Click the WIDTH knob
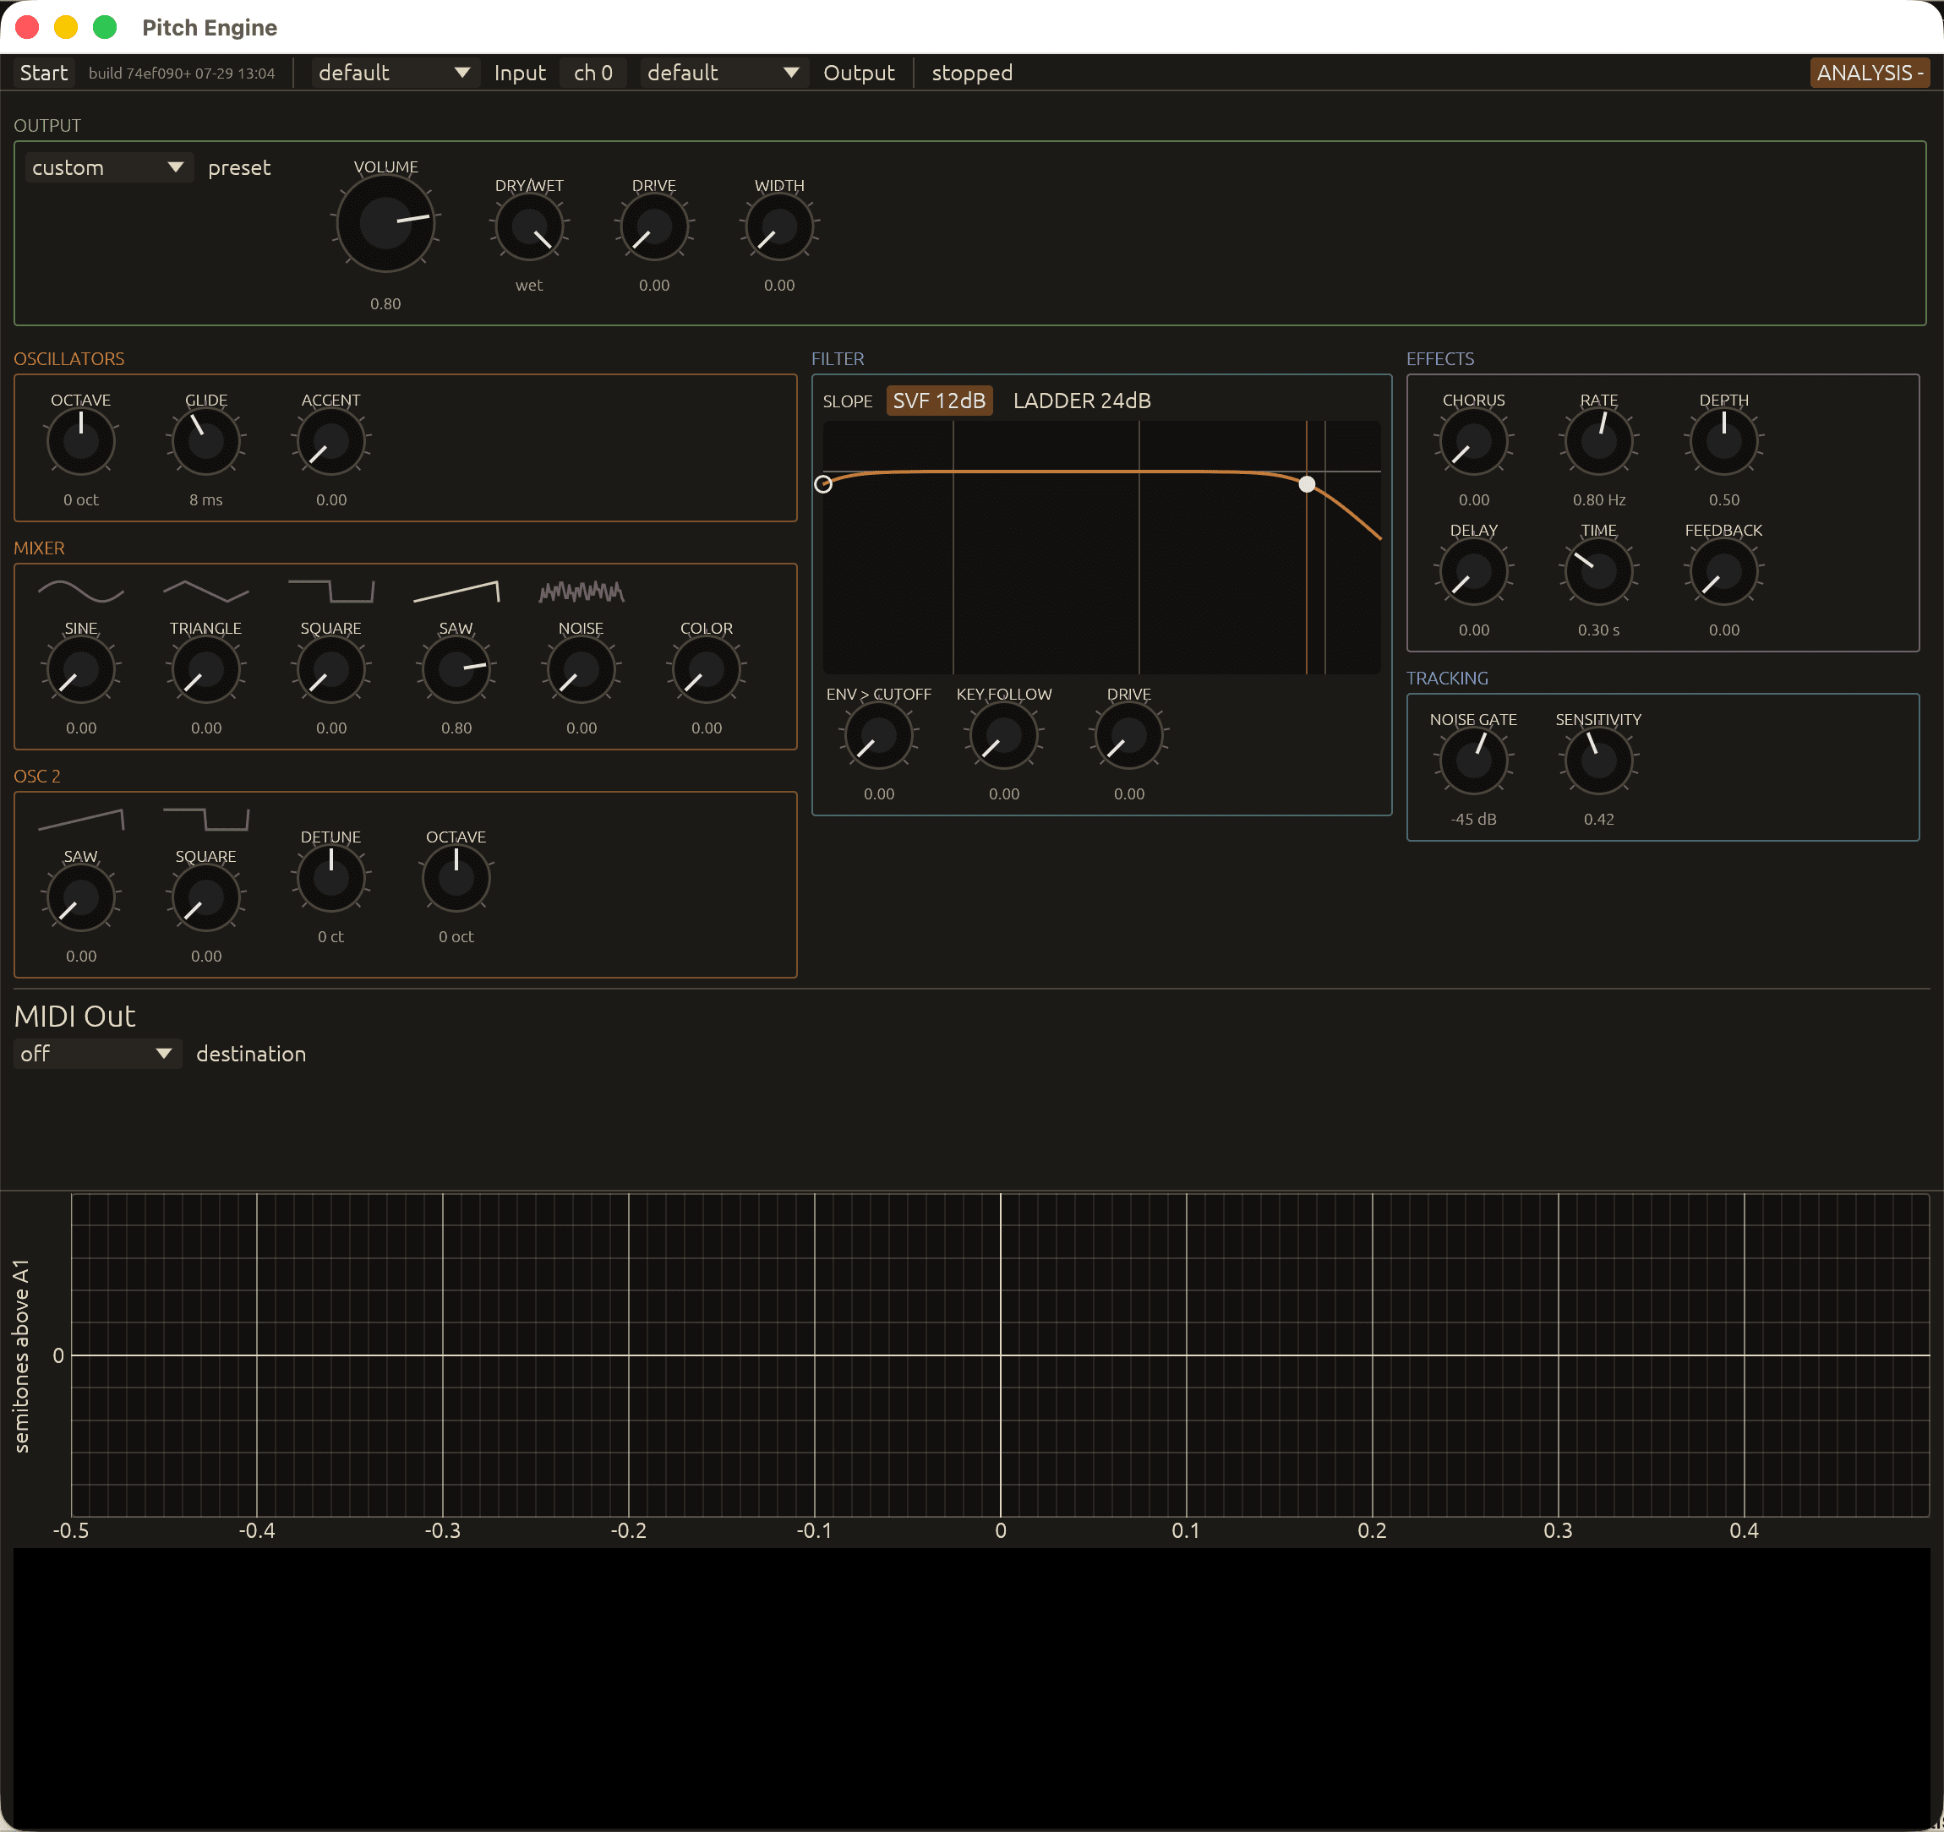 779,226
